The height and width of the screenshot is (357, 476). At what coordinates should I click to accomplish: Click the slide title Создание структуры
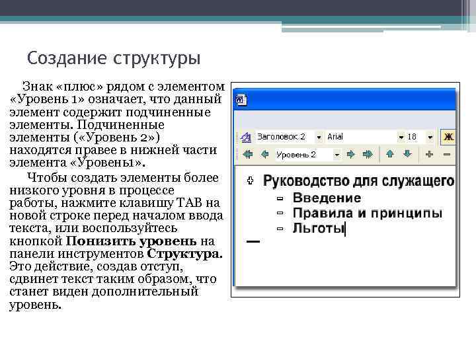[x=114, y=59]
